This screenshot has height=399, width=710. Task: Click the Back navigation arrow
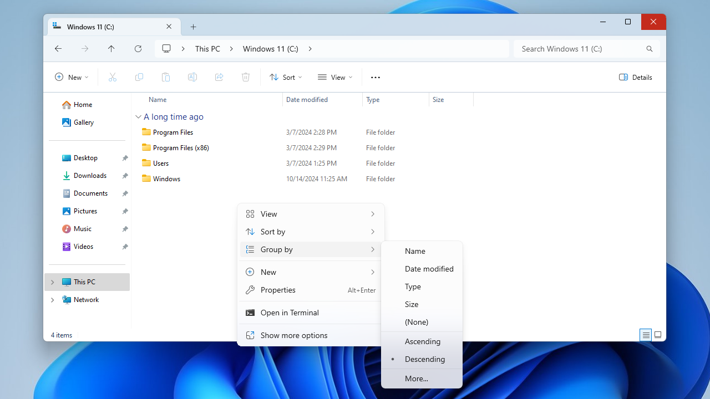click(58, 49)
